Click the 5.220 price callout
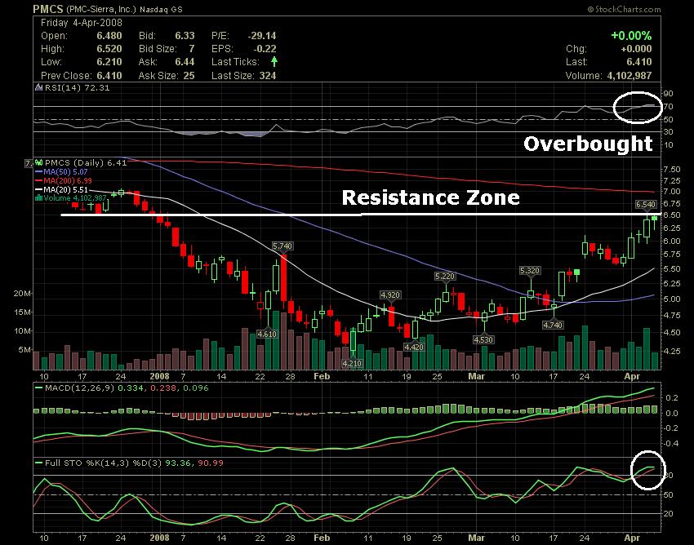The width and height of the screenshot is (694, 545). (445, 277)
